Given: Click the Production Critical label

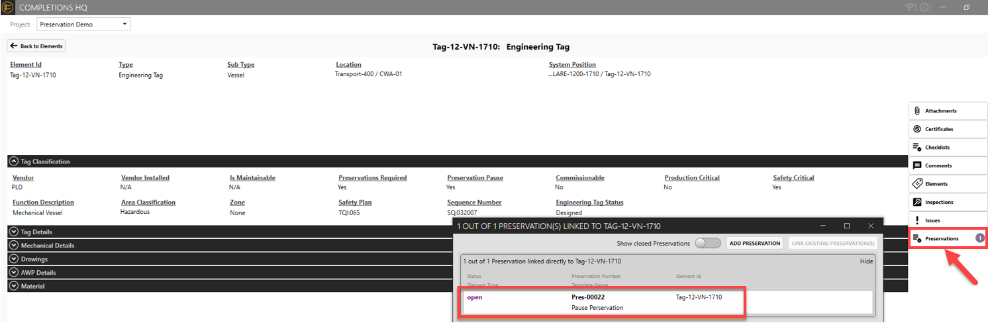Looking at the screenshot, I should tap(692, 178).
